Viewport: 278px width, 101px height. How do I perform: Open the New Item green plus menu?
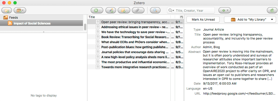(97, 11)
